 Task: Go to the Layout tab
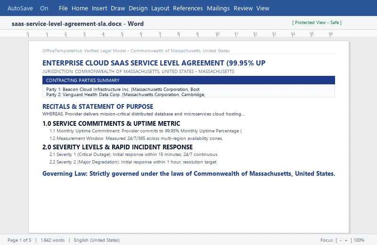[160, 8]
